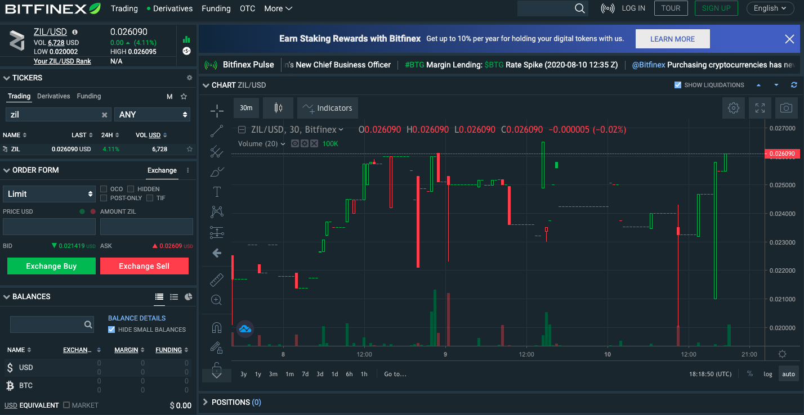The height and width of the screenshot is (415, 804).
Task: Collapse the Order Form panel
Action: point(7,170)
